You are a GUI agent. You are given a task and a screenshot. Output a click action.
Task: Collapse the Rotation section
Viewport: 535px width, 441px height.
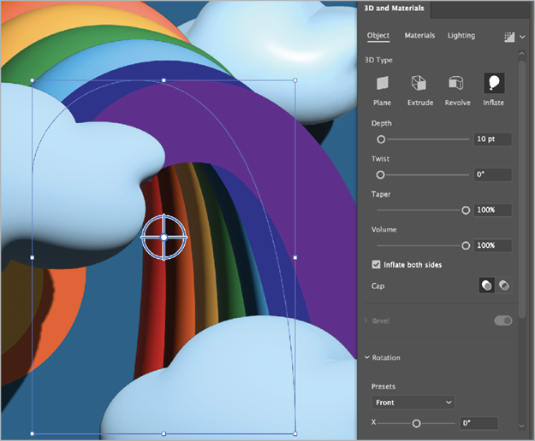367,357
